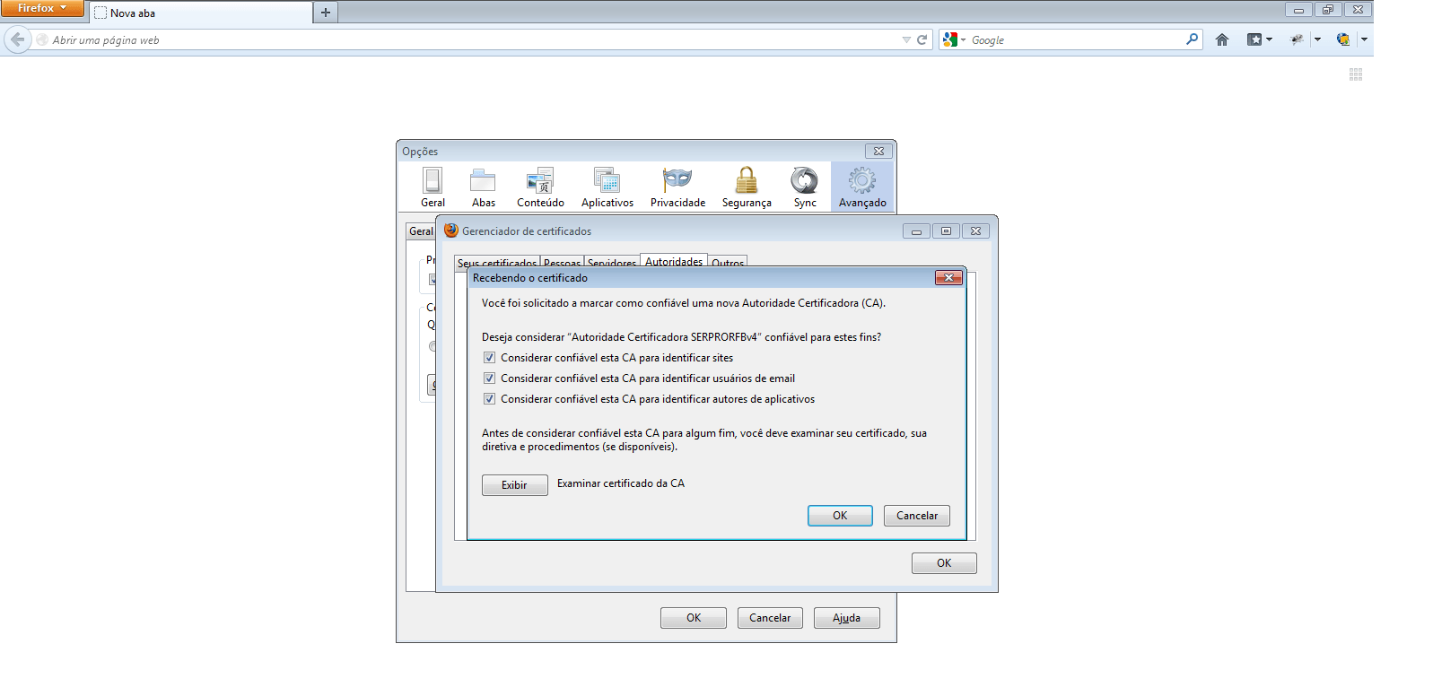Open a new tab with plus
This screenshot has height=696, width=1433.
click(326, 13)
